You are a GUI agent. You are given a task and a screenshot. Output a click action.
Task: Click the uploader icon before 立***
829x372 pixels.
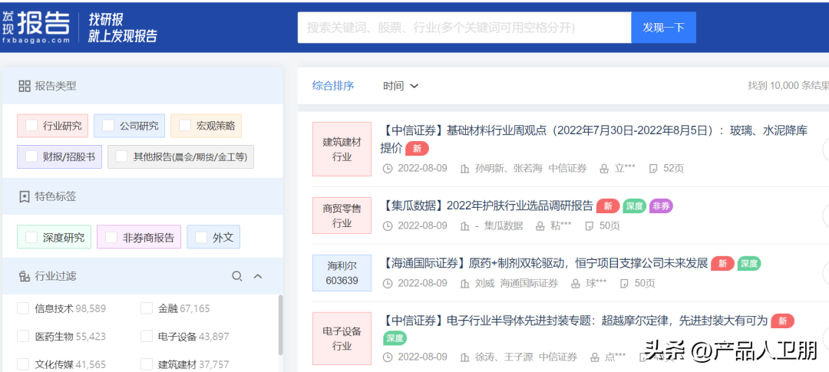(604, 169)
